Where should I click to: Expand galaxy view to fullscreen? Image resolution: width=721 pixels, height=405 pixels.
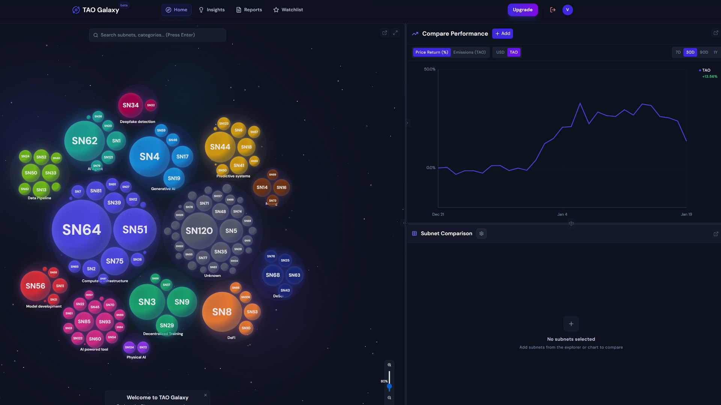(395, 33)
